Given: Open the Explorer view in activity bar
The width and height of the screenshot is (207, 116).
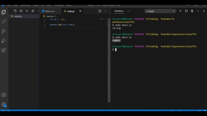Looking at the screenshot, I should point(4,12).
